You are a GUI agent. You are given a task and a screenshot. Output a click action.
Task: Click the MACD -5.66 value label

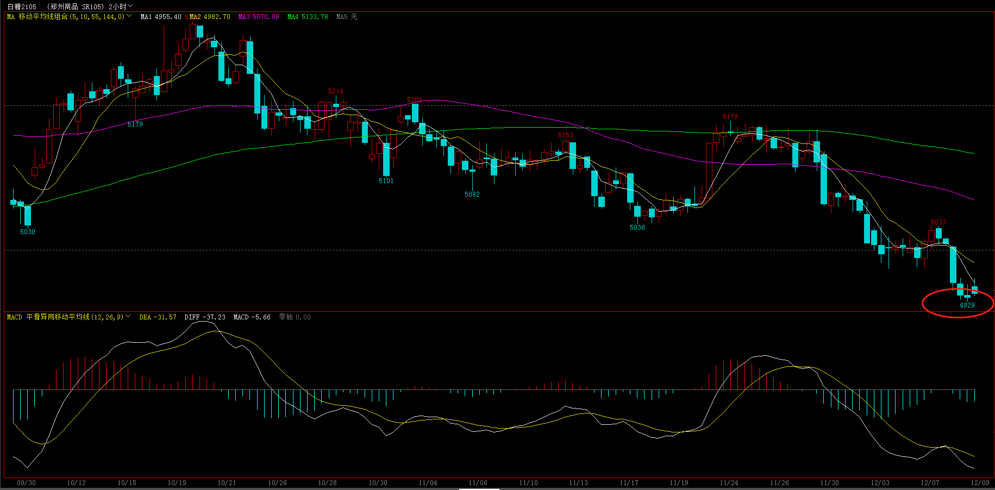pyautogui.click(x=252, y=317)
